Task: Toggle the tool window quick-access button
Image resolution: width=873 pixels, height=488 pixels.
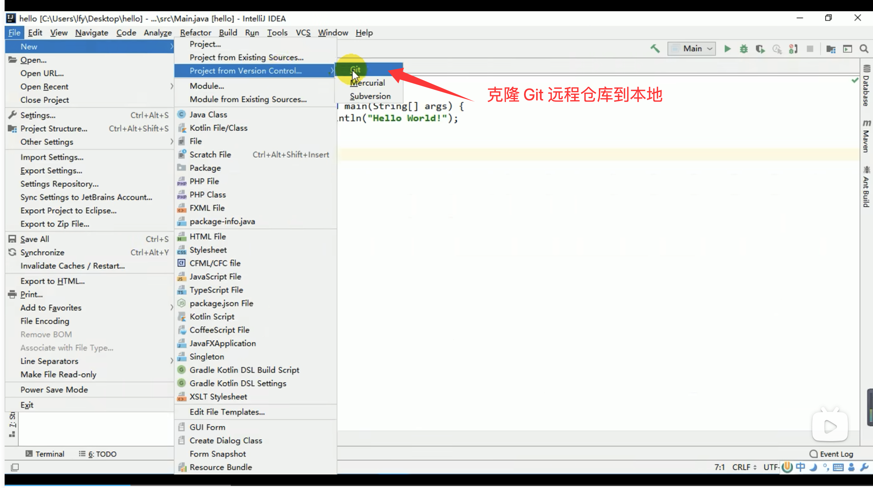Action: pyautogui.click(x=15, y=467)
